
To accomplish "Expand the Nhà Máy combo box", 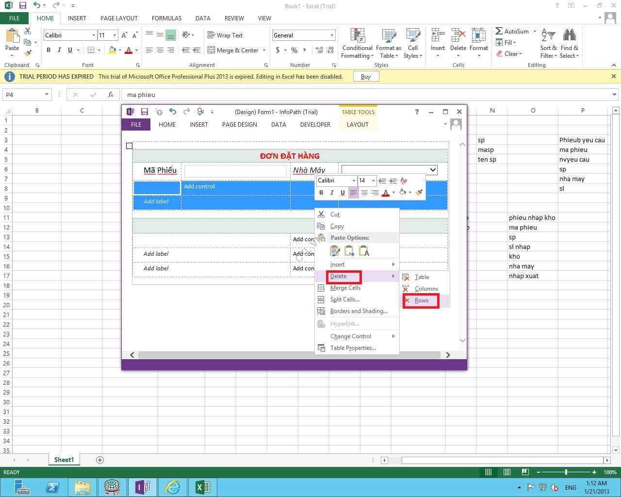I will click(x=433, y=170).
